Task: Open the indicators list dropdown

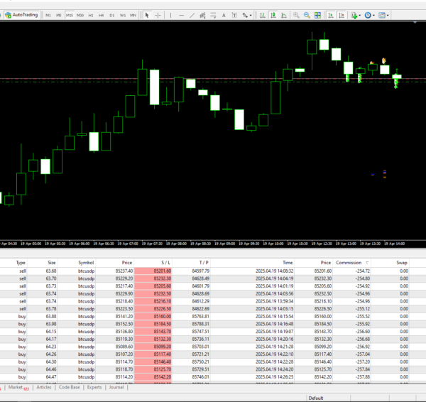Action: 356,15
